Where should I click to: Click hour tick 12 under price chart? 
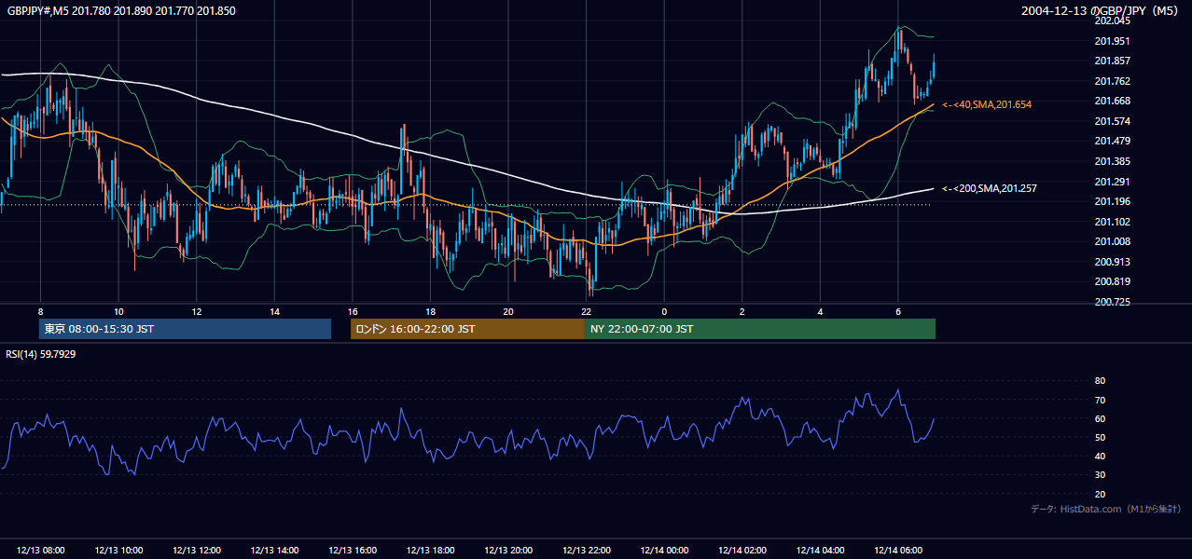pyautogui.click(x=197, y=311)
